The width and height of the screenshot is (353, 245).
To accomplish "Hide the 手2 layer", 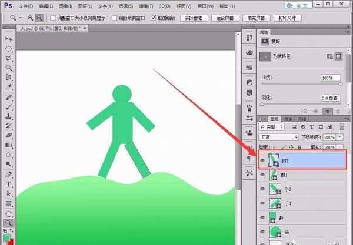I will coord(262,189).
